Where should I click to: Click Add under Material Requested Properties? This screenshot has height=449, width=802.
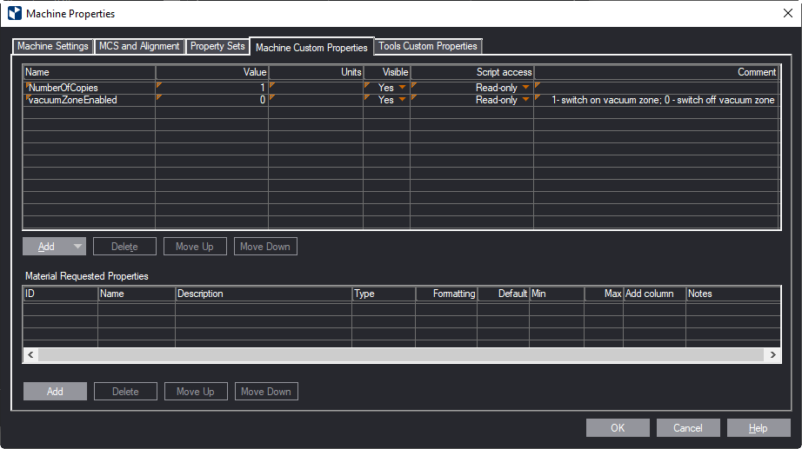coord(55,392)
